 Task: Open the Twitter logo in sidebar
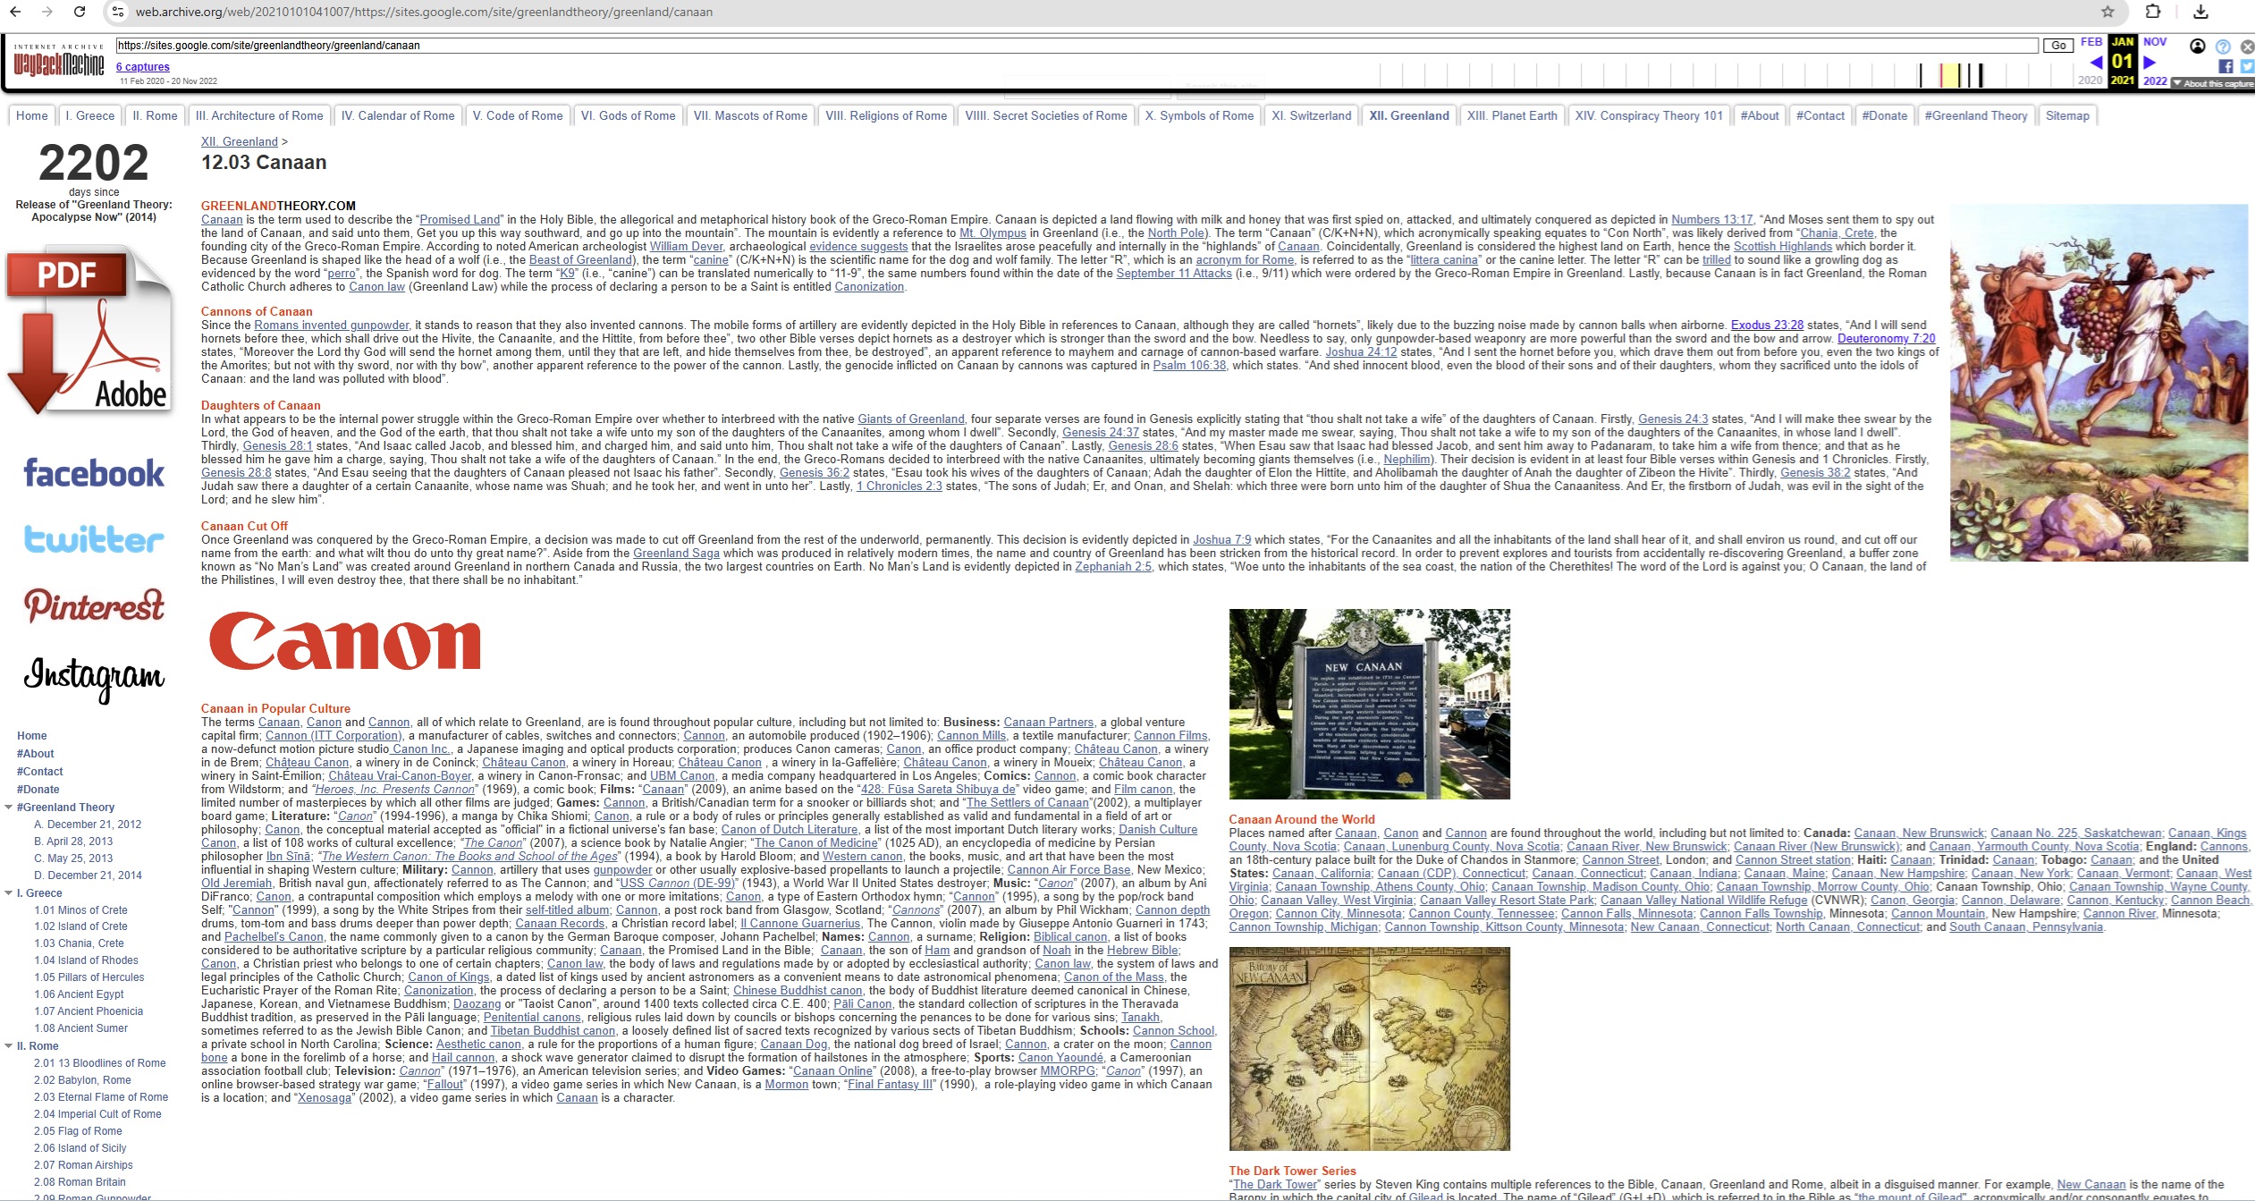[x=93, y=539]
